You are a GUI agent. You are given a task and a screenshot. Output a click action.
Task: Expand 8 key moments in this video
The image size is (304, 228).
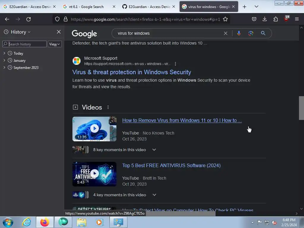154,150
